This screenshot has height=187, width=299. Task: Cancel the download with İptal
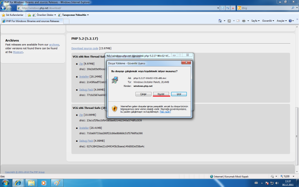click(x=179, y=94)
